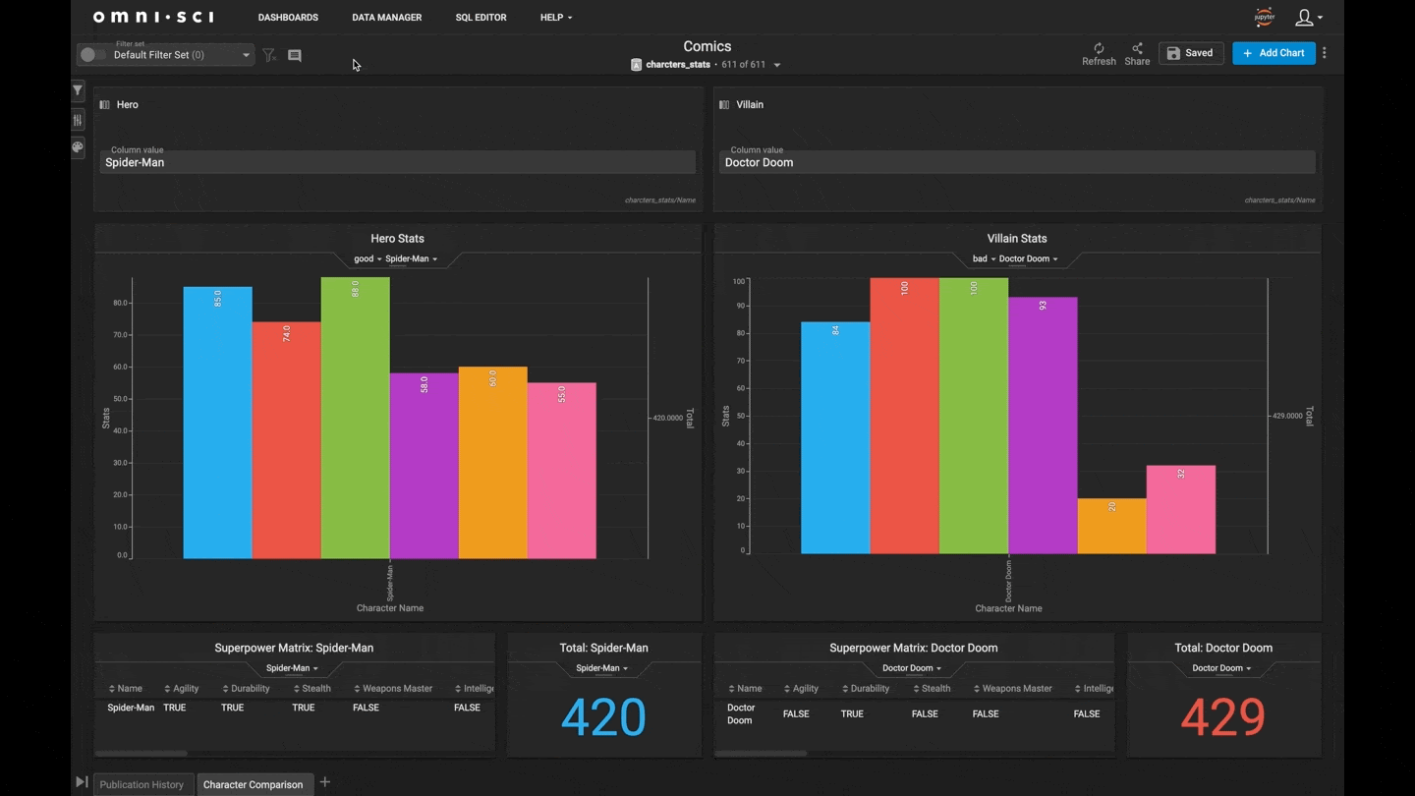This screenshot has height=796, width=1415.
Task: Open the filter panel sidebar icon
Action: click(x=78, y=90)
